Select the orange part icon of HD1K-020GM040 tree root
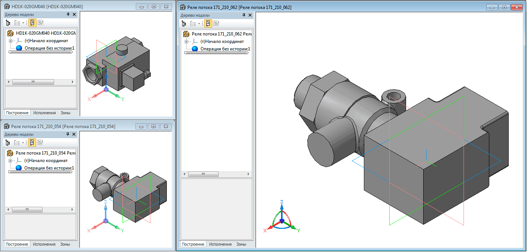This screenshot has width=527, height=252. point(10,33)
